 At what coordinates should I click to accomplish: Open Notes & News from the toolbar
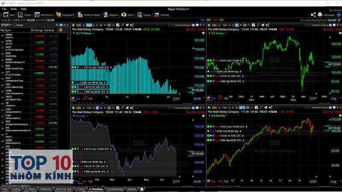(89, 15)
